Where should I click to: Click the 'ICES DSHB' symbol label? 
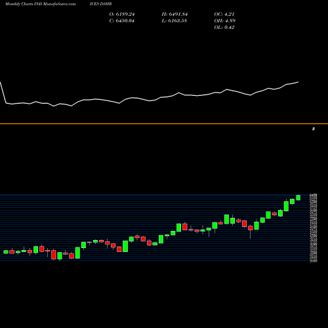pos(100,4)
